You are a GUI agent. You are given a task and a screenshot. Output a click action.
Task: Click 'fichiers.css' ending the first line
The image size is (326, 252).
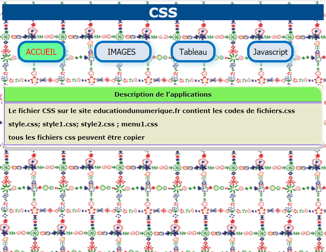pos(276,111)
